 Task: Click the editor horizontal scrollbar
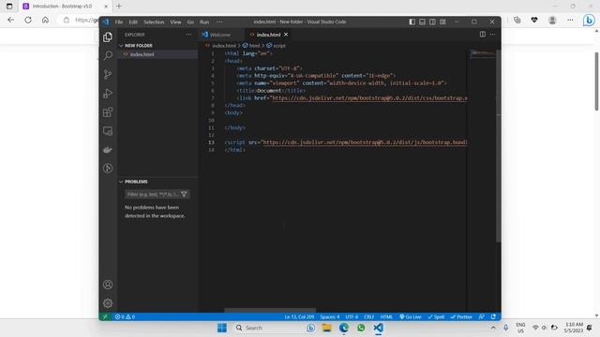[270, 310]
